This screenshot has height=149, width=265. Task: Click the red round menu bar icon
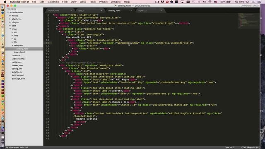pos(167,2)
